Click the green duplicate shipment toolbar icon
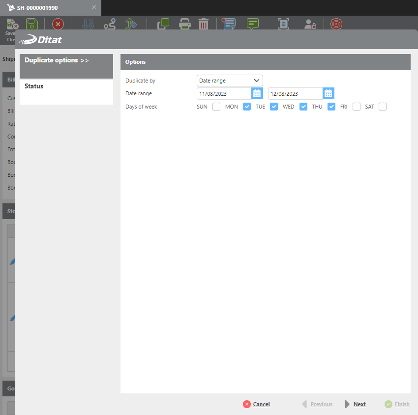Viewport: 418px width, 415px height. coord(163,24)
